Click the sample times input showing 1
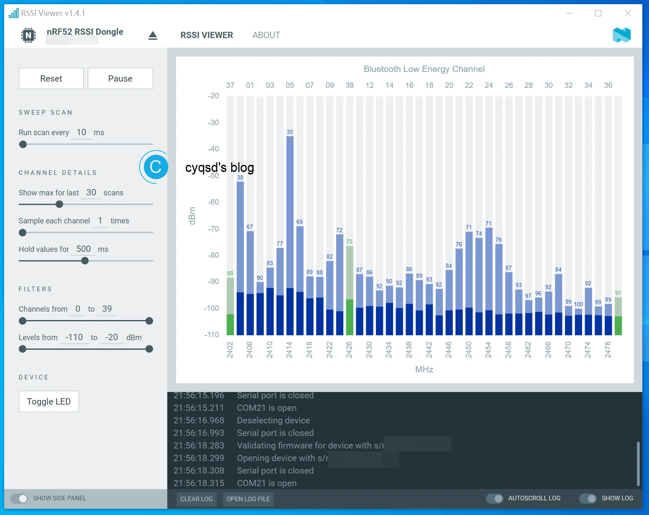This screenshot has height=515, width=649. coord(100,220)
